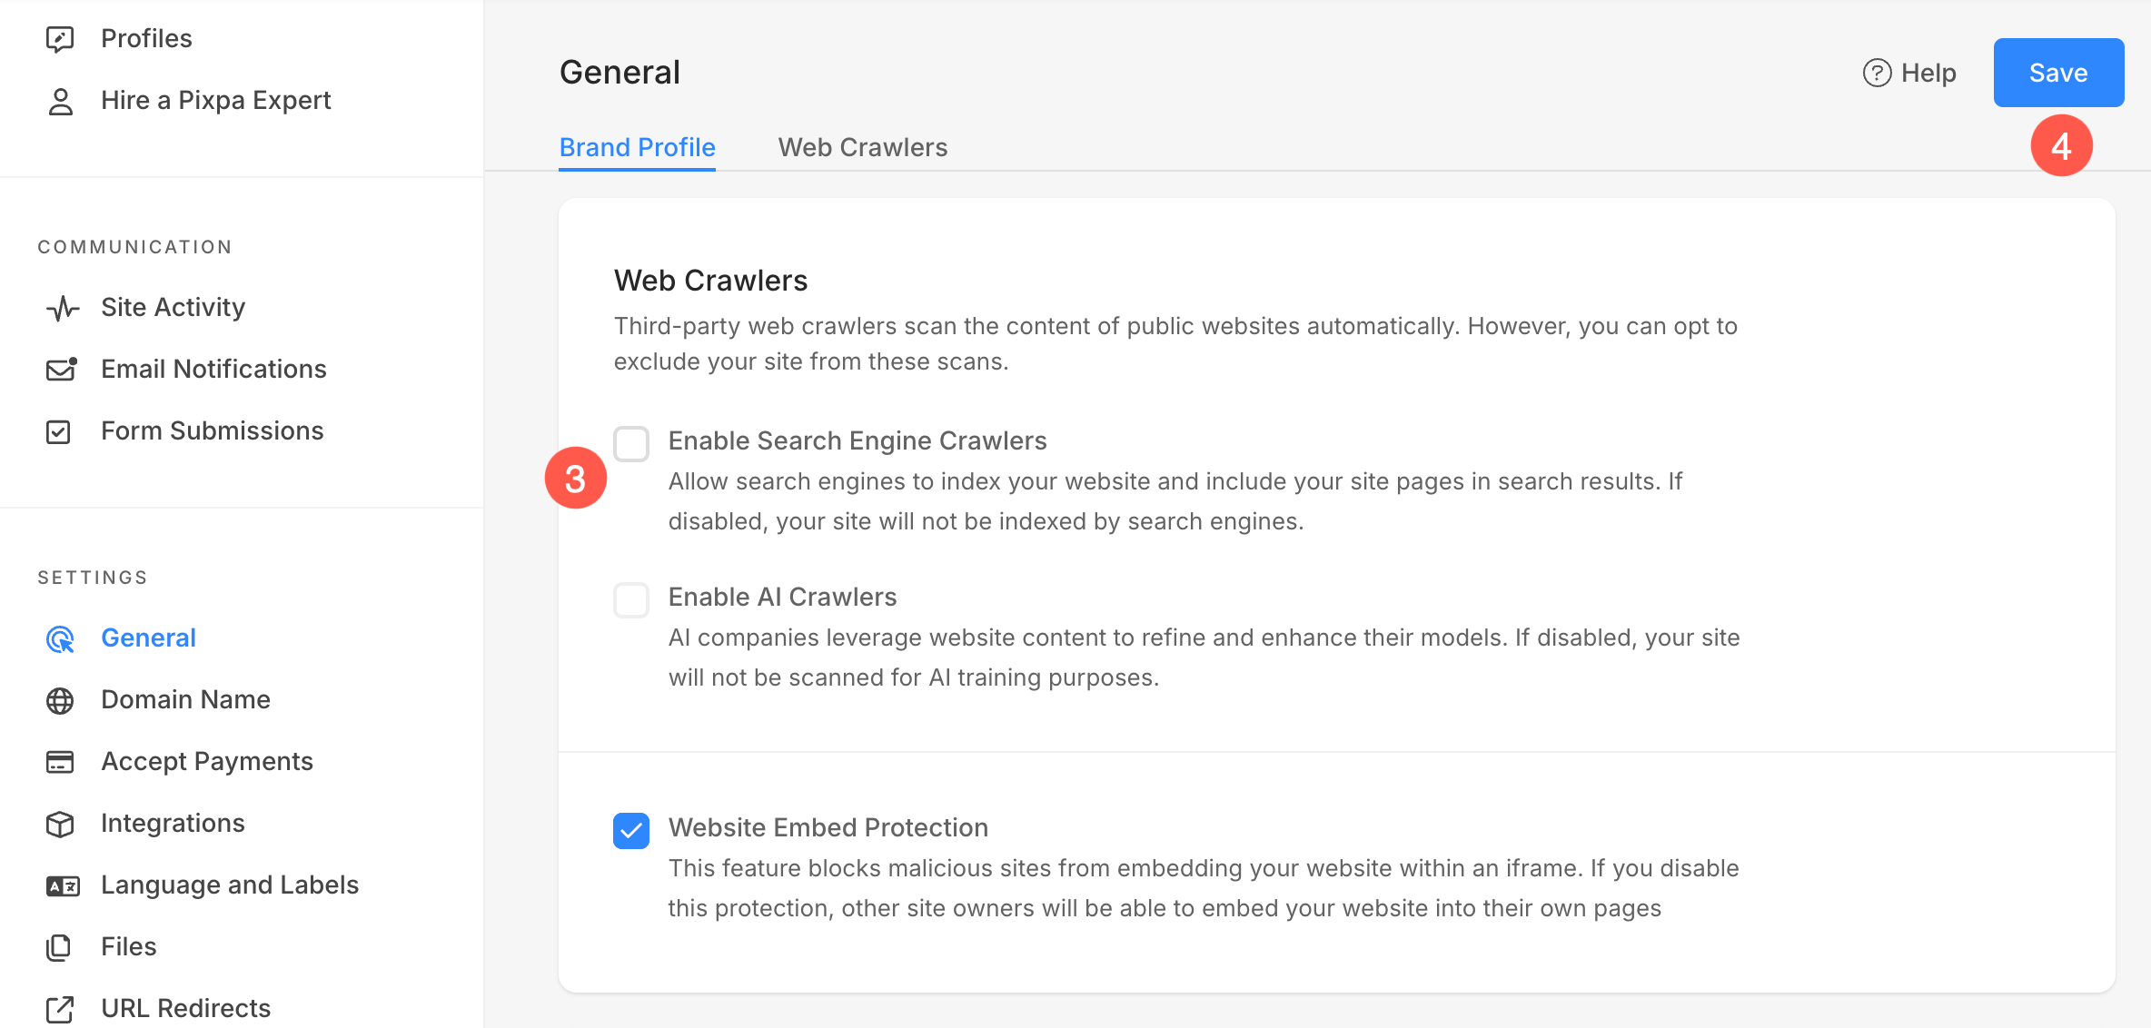Click the Email Notifications envelope icon
This screenshot has height=1028, width=2151.
pyautogui.click(x=61, y=369)
